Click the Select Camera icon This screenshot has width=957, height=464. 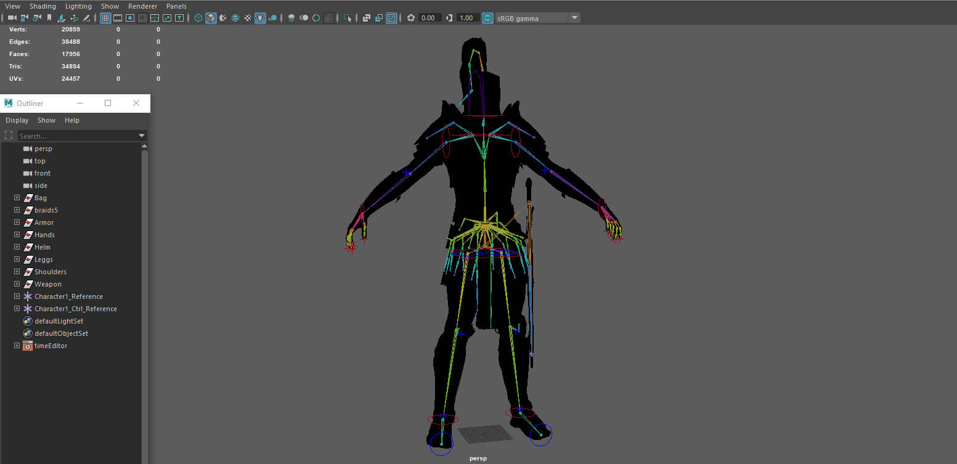point(12,18)
